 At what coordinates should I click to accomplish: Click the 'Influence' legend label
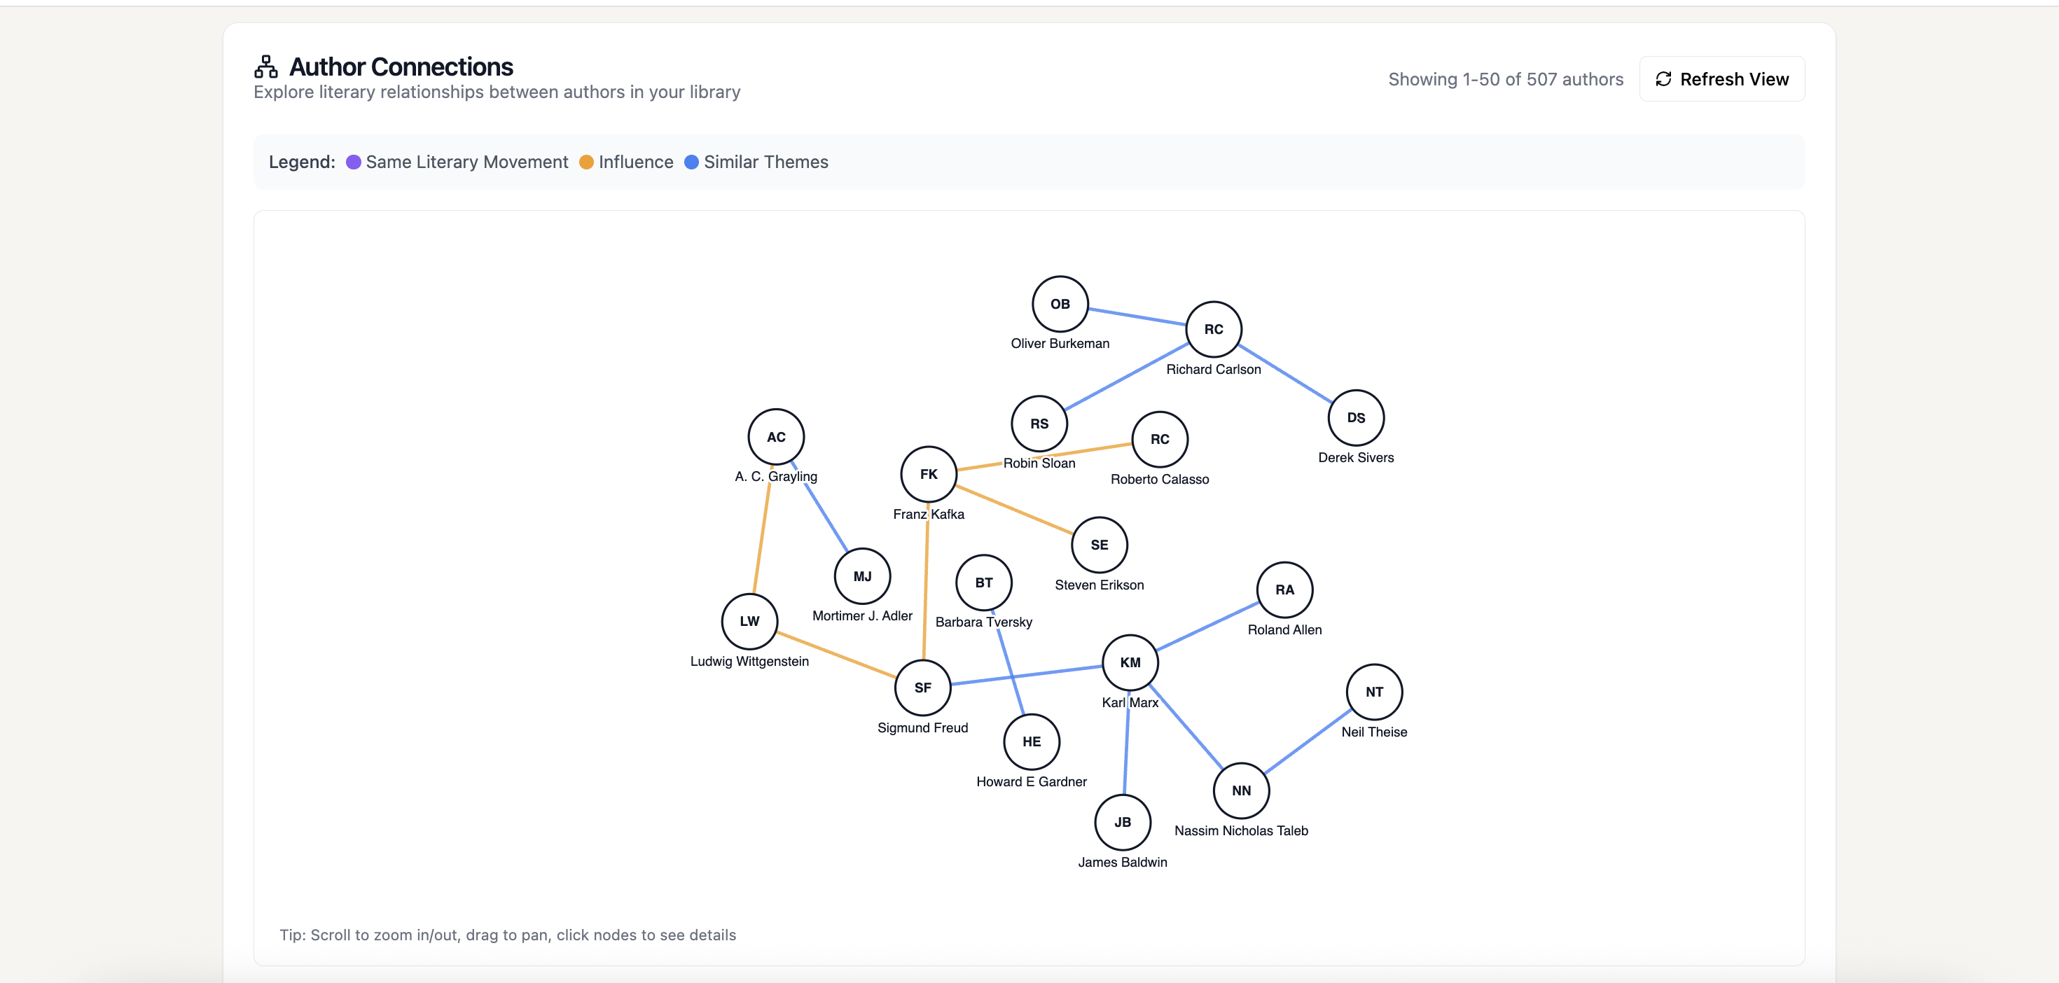[636, 162]
